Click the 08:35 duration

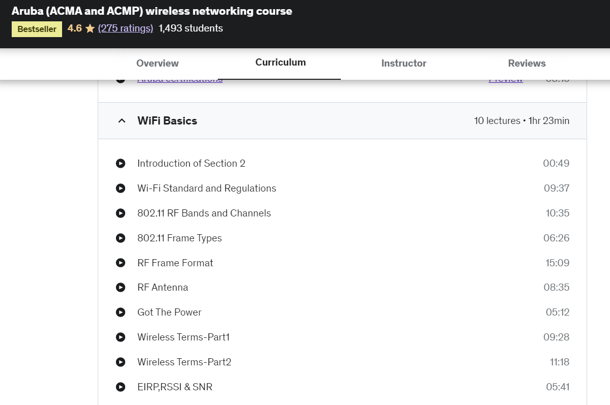coord(556,287)
